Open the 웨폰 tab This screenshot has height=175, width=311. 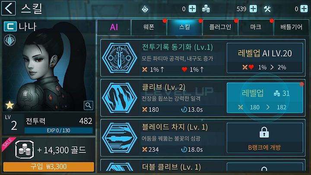coord(149,27)
